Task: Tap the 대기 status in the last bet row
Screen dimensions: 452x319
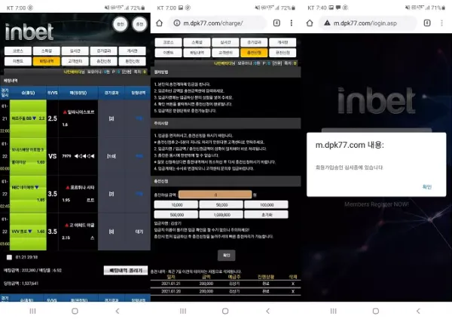Action: coord(139,232)
